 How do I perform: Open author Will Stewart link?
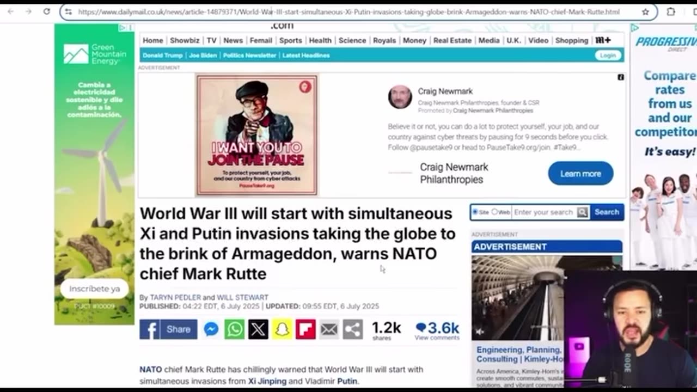(243, 297)
